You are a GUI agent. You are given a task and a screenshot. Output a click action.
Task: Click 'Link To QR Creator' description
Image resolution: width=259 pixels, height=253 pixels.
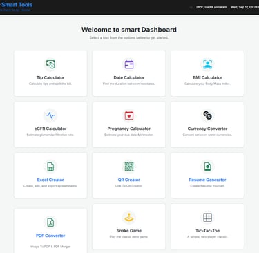click(x=129, y=186)
